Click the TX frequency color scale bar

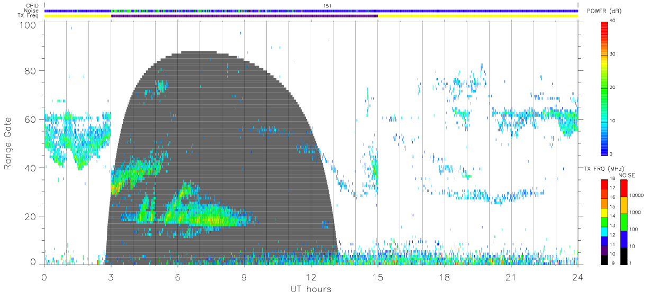click(x=604, y=221)
